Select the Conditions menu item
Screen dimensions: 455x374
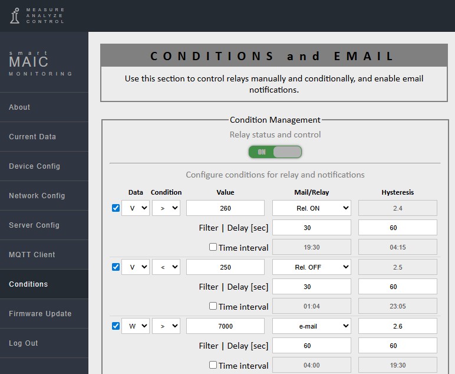(x=44, y=284)
